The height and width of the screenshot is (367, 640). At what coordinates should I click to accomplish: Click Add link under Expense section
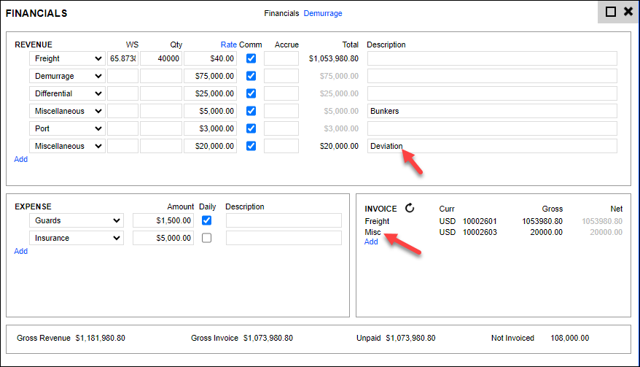20,251
